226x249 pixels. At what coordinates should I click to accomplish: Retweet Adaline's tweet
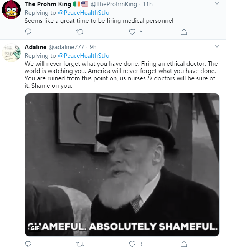coord(80,244)
